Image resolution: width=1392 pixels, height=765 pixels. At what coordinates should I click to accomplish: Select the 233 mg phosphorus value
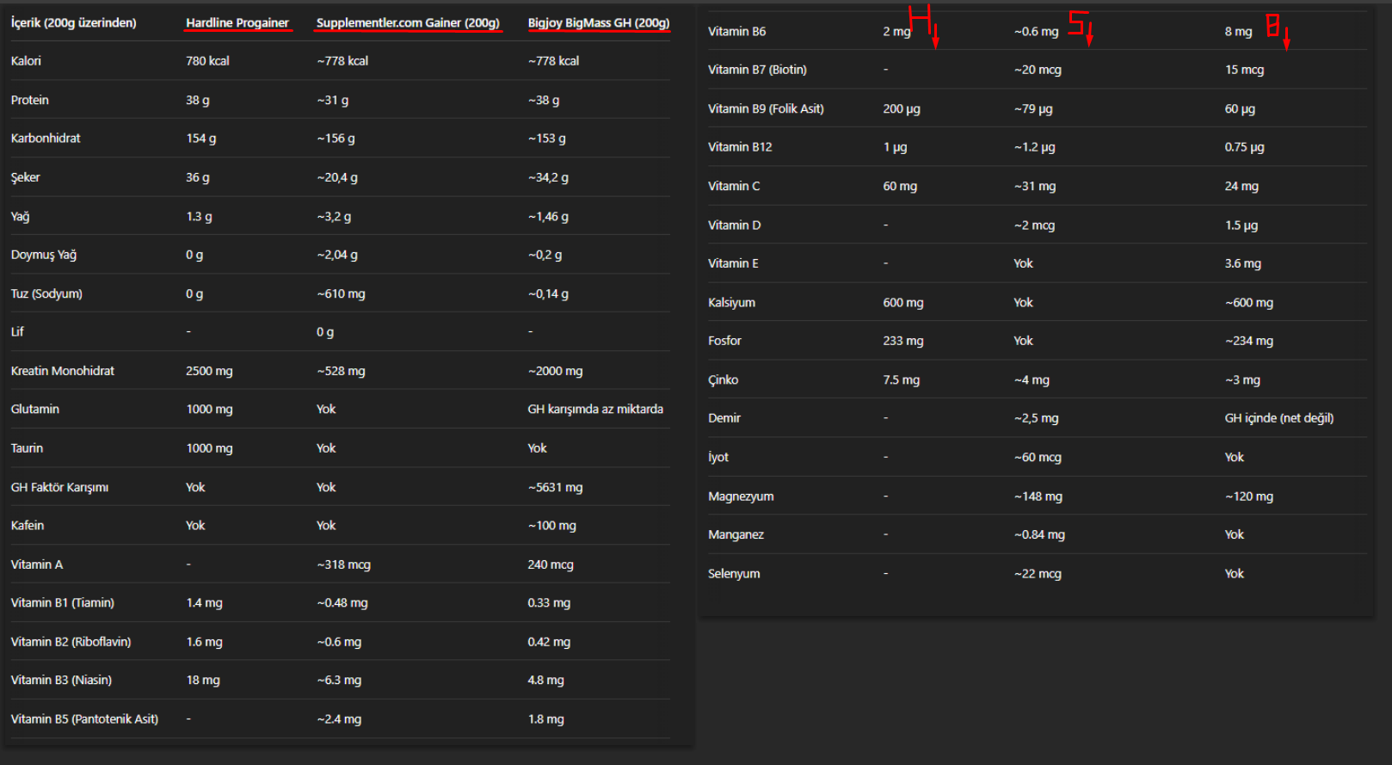(x=903, y=341)
